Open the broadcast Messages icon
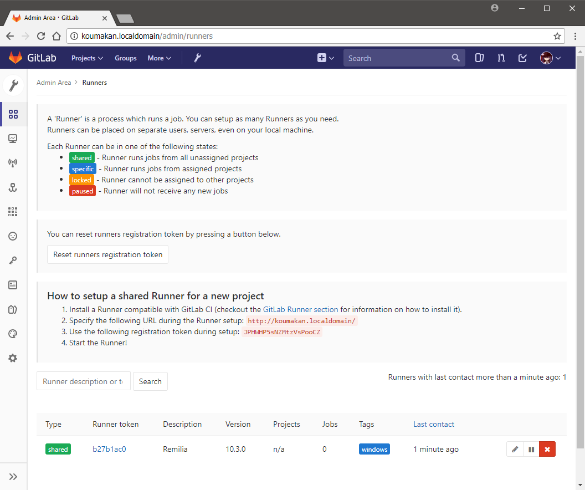The width and height of the screenshot is (585, 490). pos(13,162)
